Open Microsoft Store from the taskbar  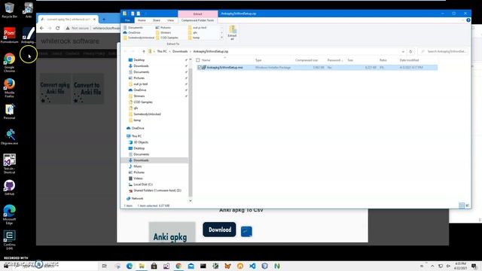[x=154, y=266]
